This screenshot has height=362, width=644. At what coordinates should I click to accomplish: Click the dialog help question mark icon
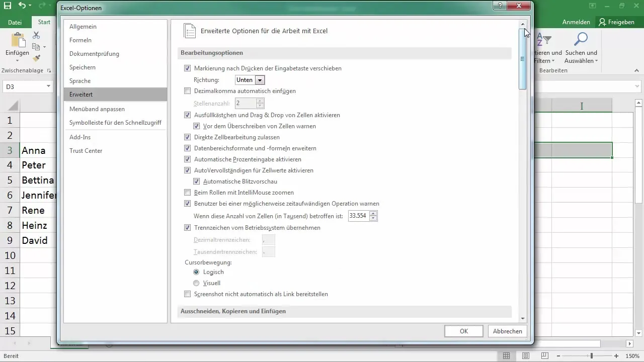(500, 6)
